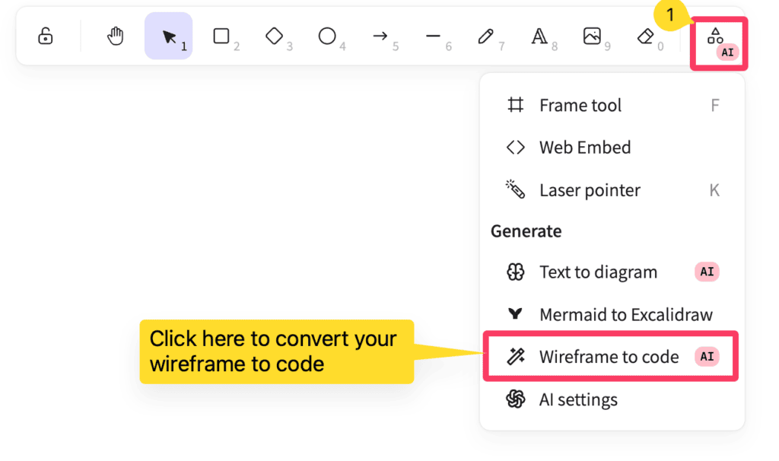Screen dimensions: 779x461
Task: Choose Frame tool from the menu
Action: pos(580,105)
